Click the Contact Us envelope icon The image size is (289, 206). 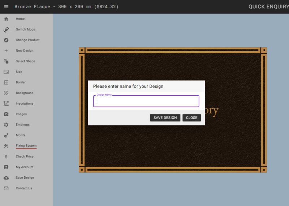(x=6, y=188)
